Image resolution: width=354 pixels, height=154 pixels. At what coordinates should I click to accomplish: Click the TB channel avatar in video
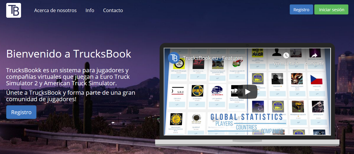pos(174,58)
